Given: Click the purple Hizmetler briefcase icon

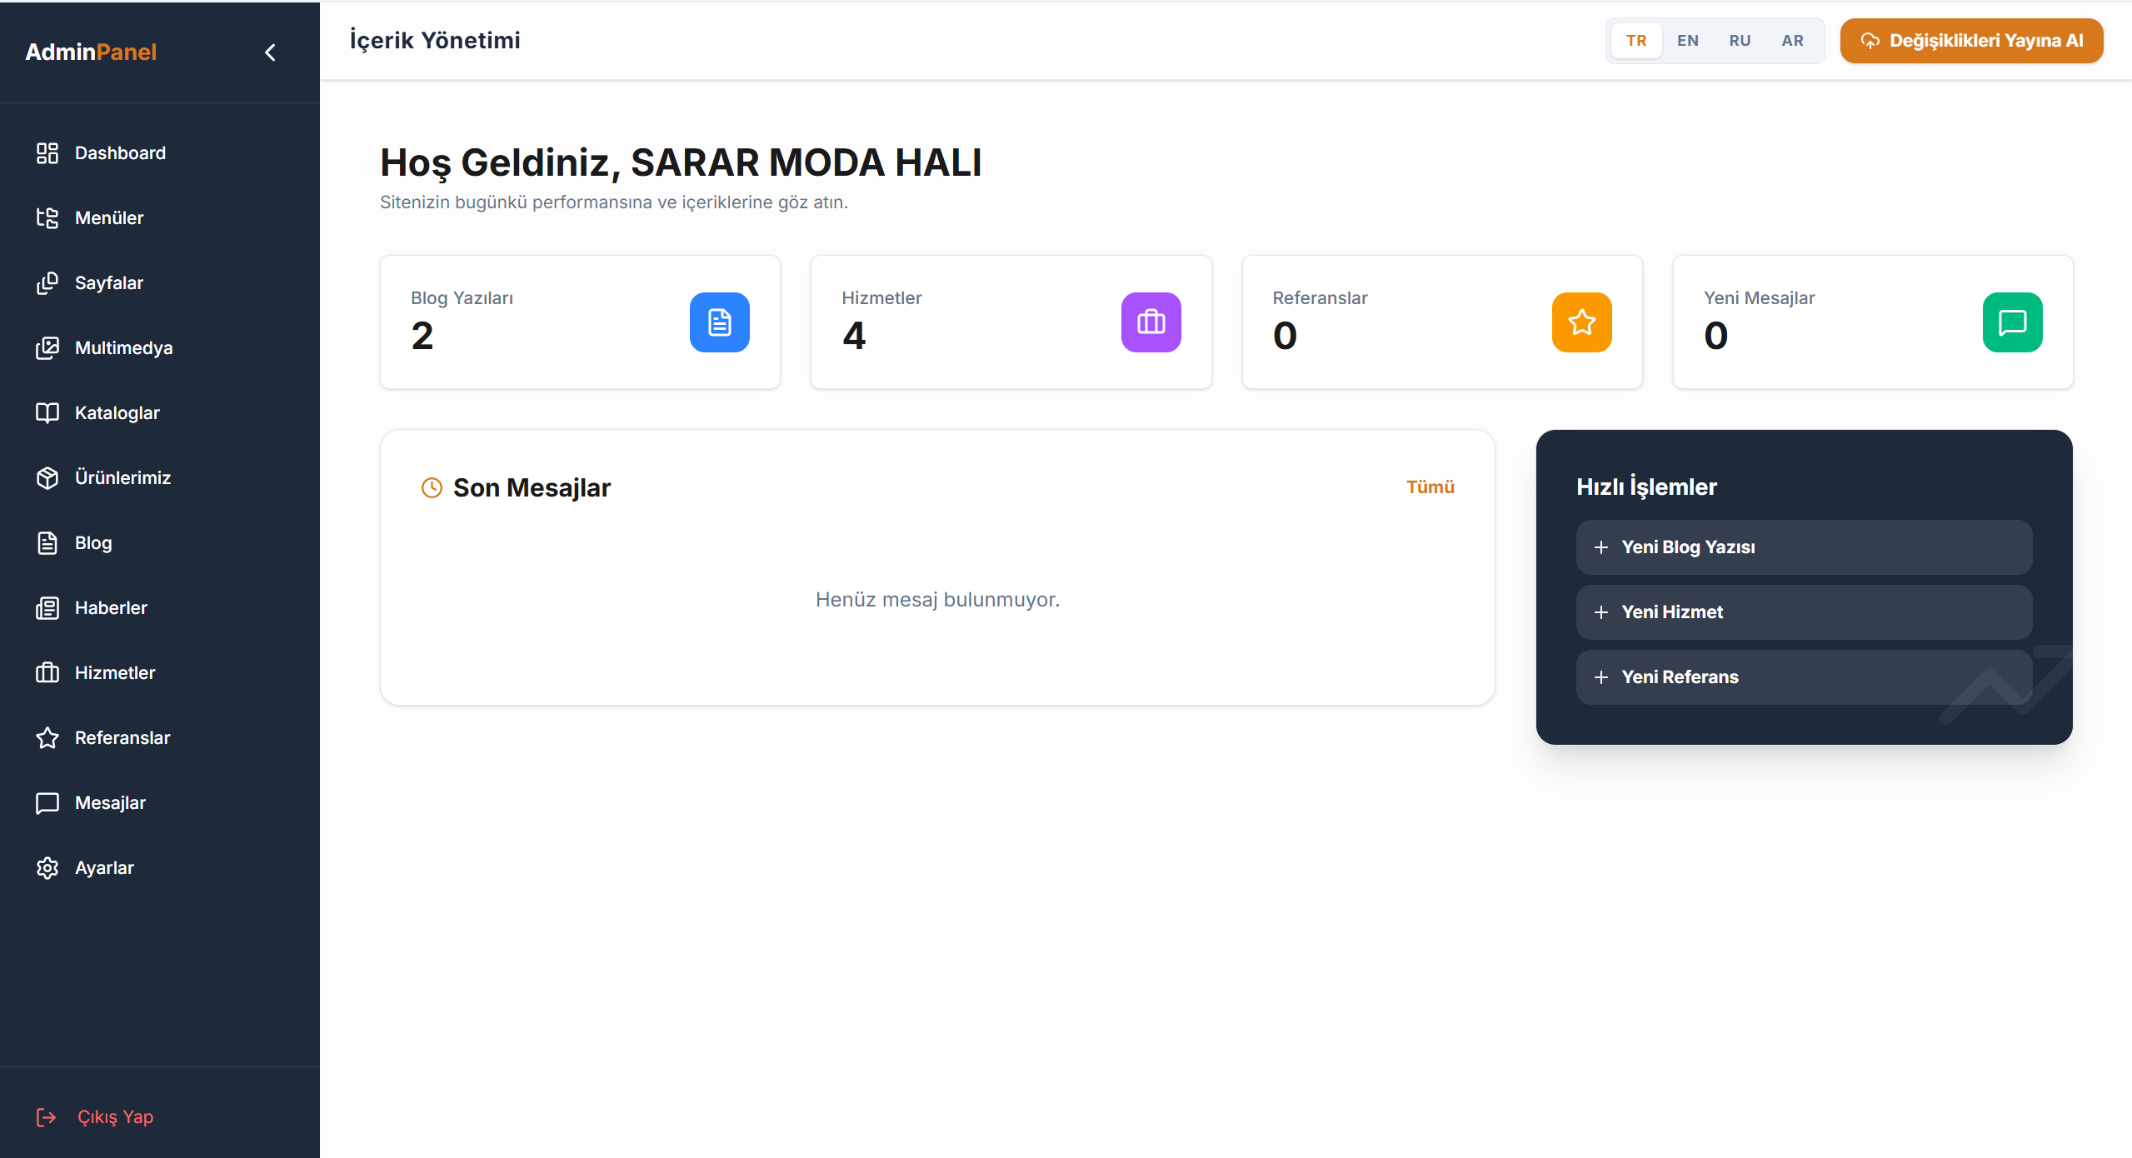Looking at the screenshot, I should tap(1151, 322).
